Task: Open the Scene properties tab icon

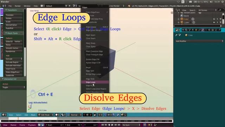Action: click(x=189, y=30)
